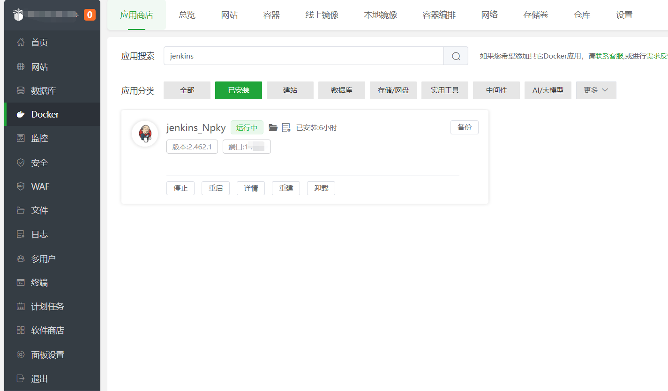Viewport: 668px width, 391px height.
Task: Click the grid icon beside 软件商店
Action: click(x=20, y=330)
